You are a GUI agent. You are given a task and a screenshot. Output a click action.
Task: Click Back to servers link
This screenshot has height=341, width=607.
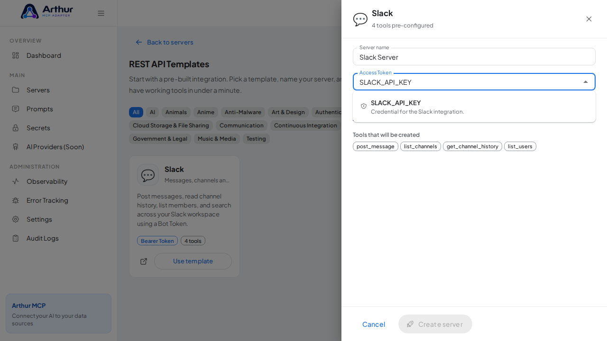(x=164, y=42)
